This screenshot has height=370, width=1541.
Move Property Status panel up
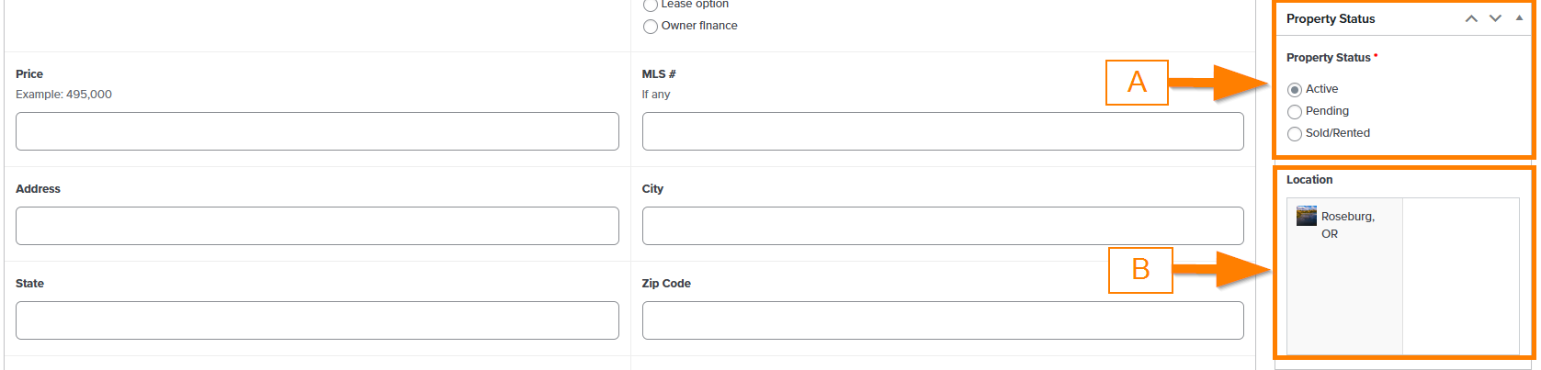coord(1471,18)
